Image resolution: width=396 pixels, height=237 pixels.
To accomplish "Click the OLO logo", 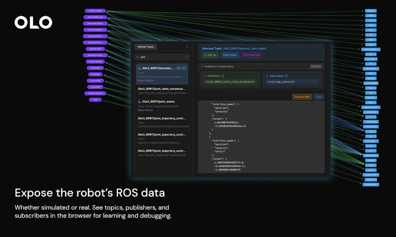I will tap(33, 22).
